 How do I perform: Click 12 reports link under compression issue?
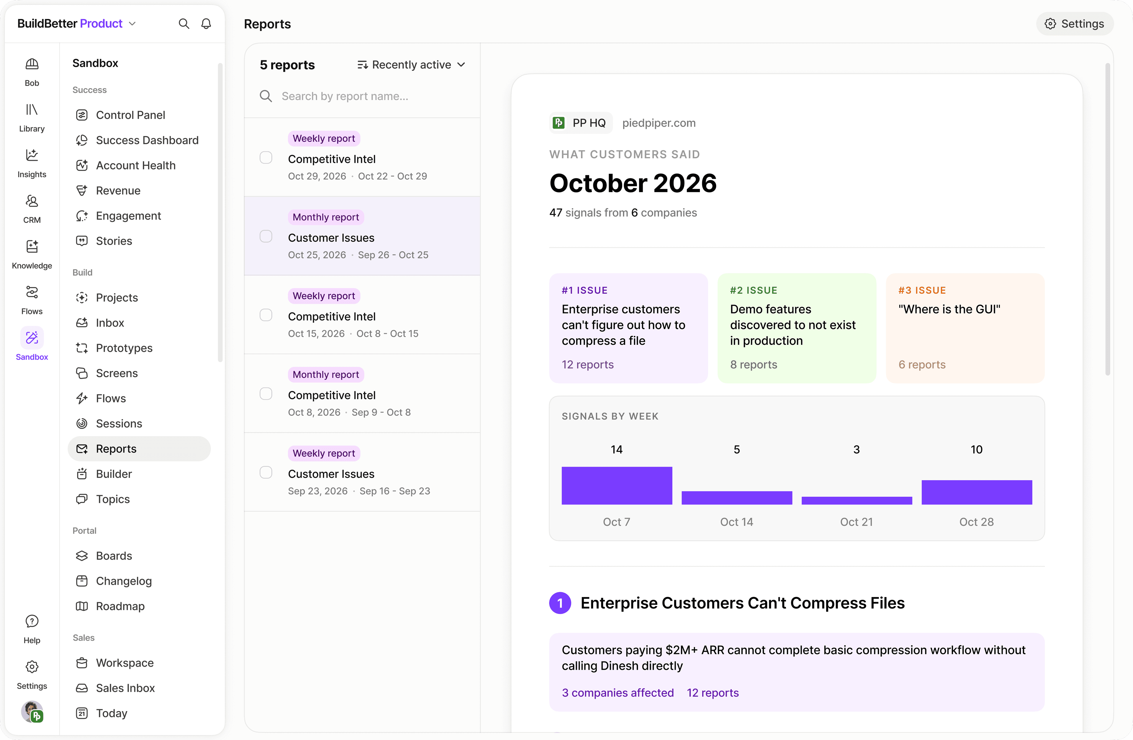[713, 693]
